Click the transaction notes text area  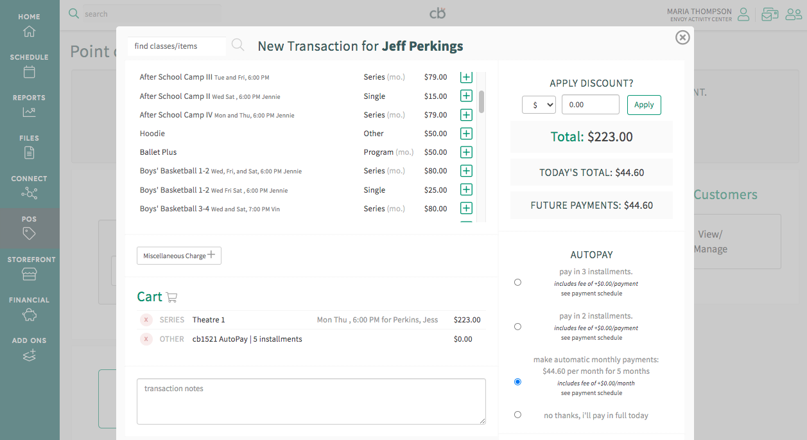311,401
